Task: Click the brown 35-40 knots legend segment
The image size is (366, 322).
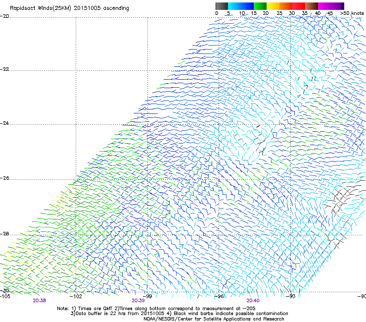Action: tap(312, 6)
